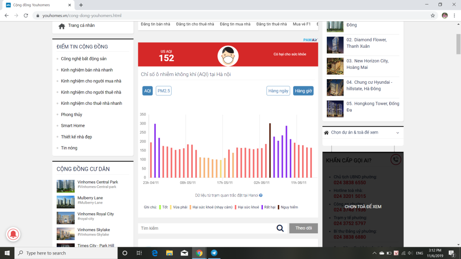
Task: Open the Mua vé F1 tab
Action: pos(302,24)
